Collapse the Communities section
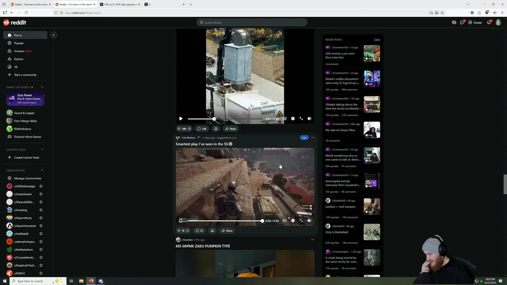The image size is (507, 285). click(x=42, y=171)
